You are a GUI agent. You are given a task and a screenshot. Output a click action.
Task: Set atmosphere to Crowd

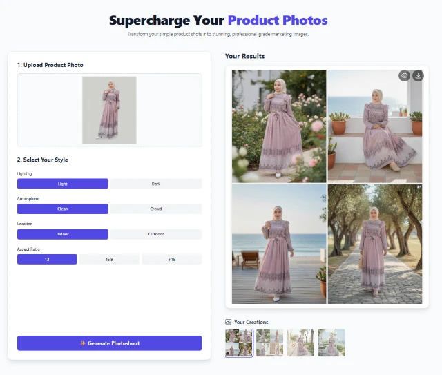(156, 209)
